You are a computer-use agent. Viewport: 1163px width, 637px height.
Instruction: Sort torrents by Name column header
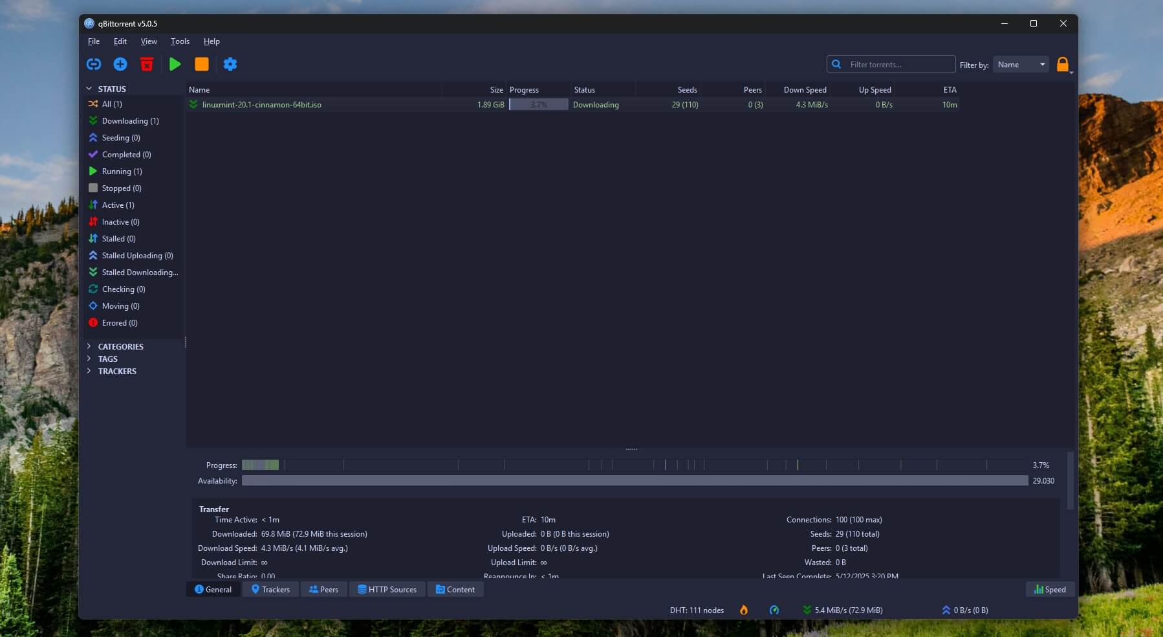click(314, 89)
